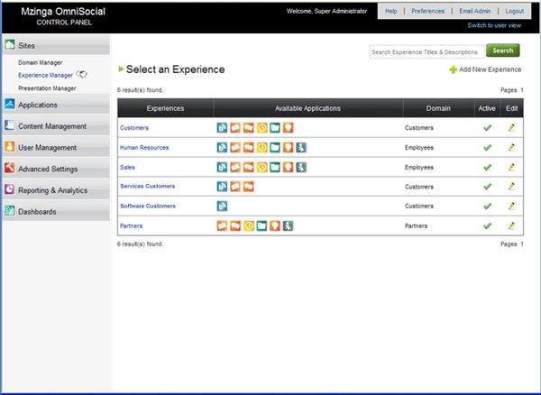
Task: Click the Available Applications column header
Action: [x=307, y=108]
